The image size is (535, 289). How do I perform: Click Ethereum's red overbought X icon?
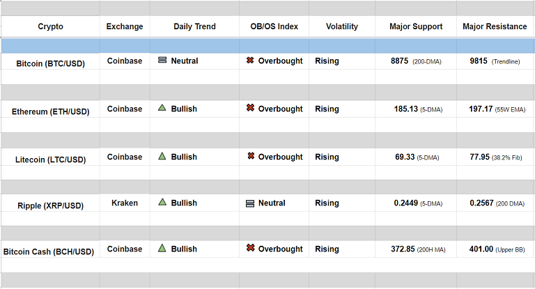250,108
